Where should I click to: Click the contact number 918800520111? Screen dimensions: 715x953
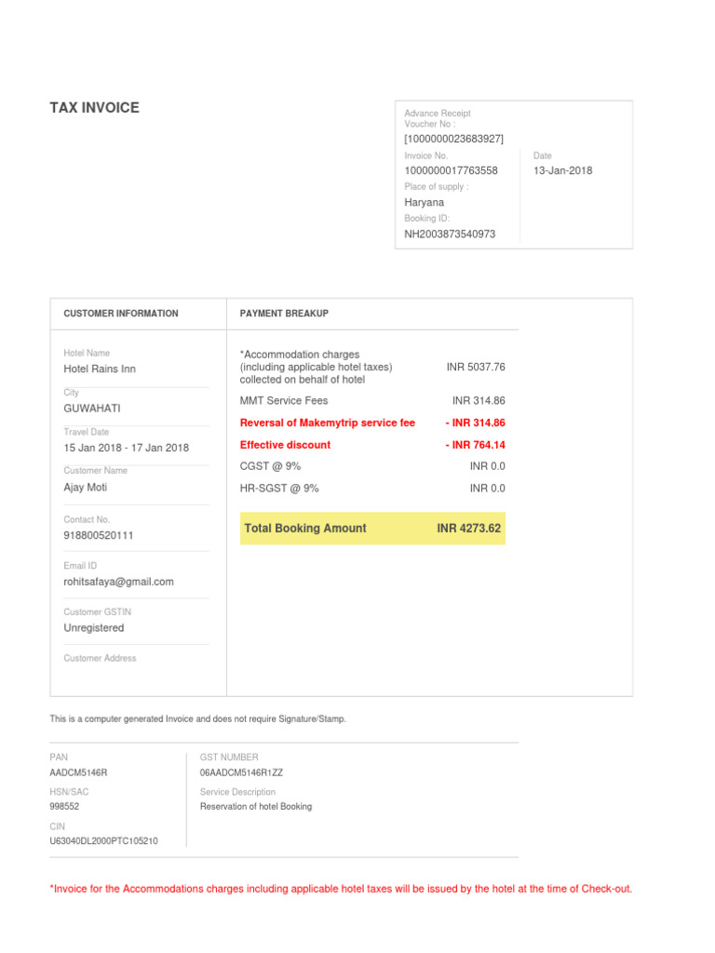(99, 535)
